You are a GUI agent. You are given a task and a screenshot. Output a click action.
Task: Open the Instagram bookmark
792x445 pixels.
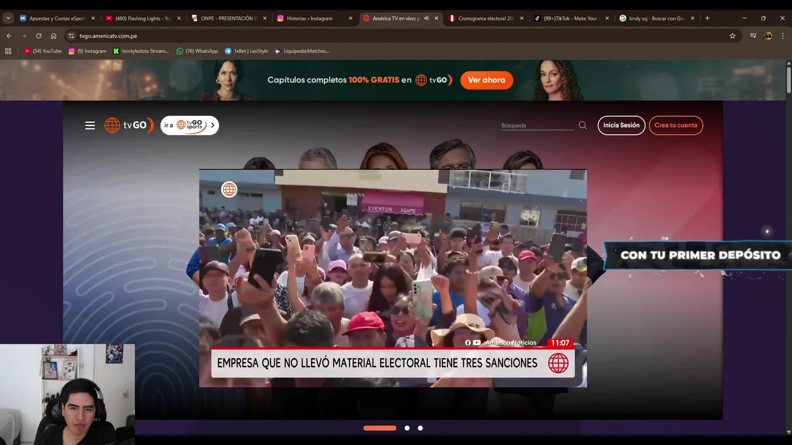pyautogui.click(x=87, y=51)
